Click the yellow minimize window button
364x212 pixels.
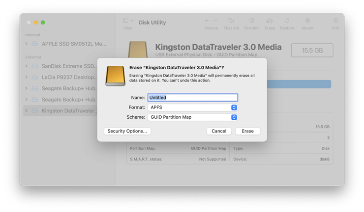coord(36,23)
